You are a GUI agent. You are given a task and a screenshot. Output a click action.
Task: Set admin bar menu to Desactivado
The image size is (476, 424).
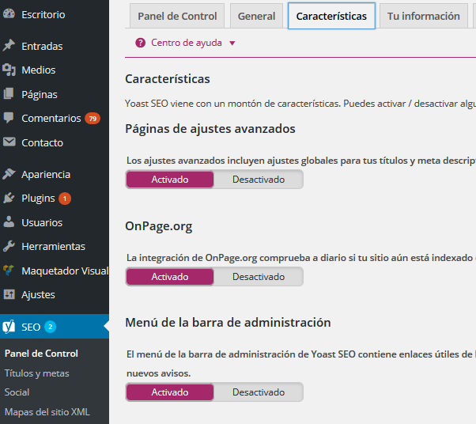tap(259, 392)
